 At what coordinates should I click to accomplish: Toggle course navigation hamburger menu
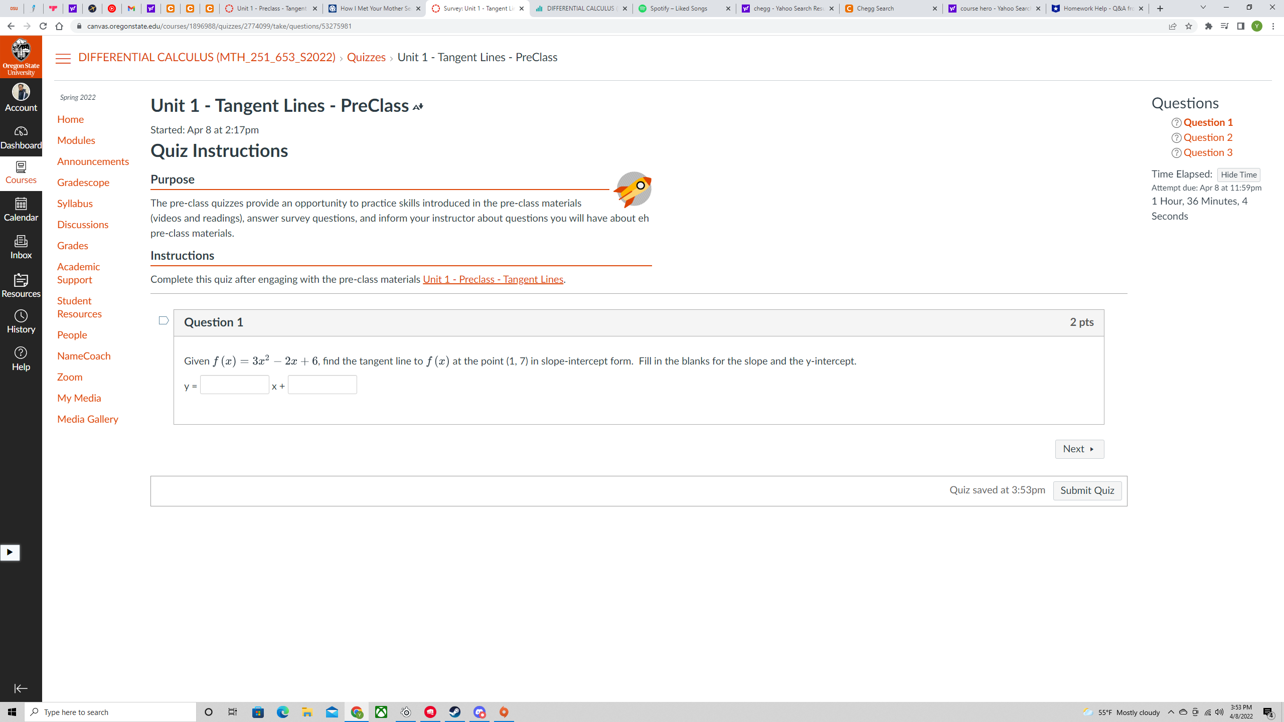pos(63,58)
